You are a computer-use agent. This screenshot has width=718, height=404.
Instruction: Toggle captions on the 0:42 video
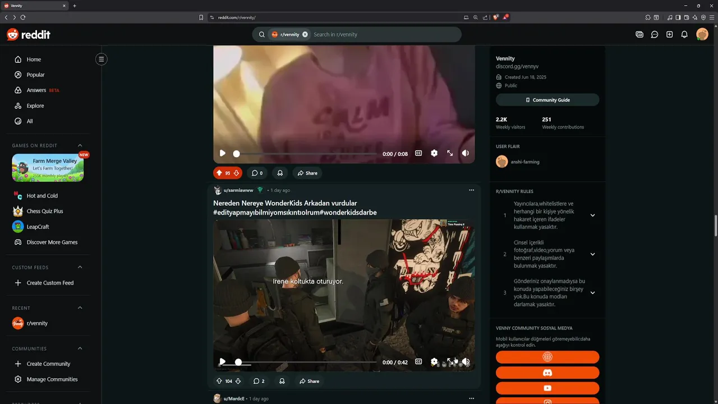pyautogui.click(x=418, y=362)
